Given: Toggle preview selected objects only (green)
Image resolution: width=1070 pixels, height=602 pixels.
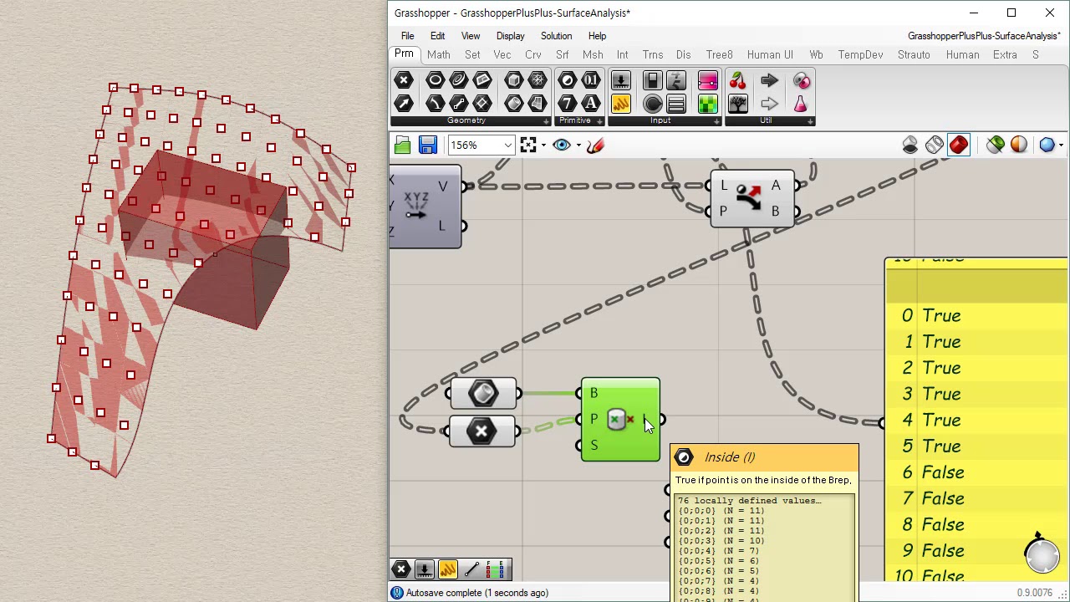Looking at the screenshot, I should (x=995, y=145).
